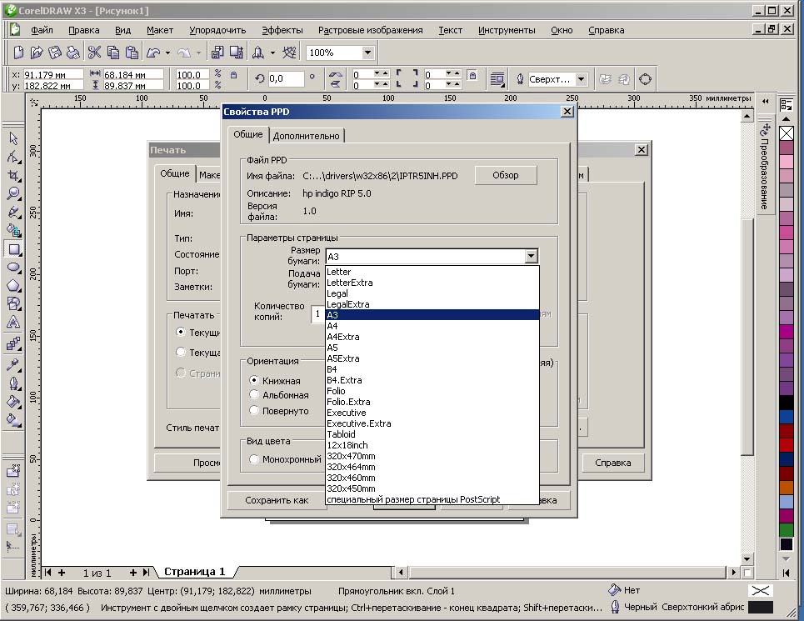Viewport: 804px width, 621px height.
Task: Open the Файл menu
Action: [x=42, y=30]
